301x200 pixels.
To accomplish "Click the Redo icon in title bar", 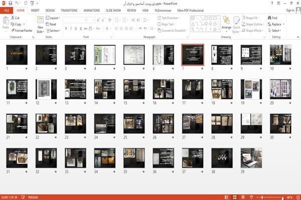I will (26, 4).
